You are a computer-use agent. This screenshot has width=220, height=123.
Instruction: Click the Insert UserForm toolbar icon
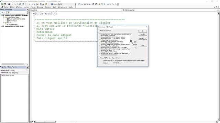tap(5, 4)
